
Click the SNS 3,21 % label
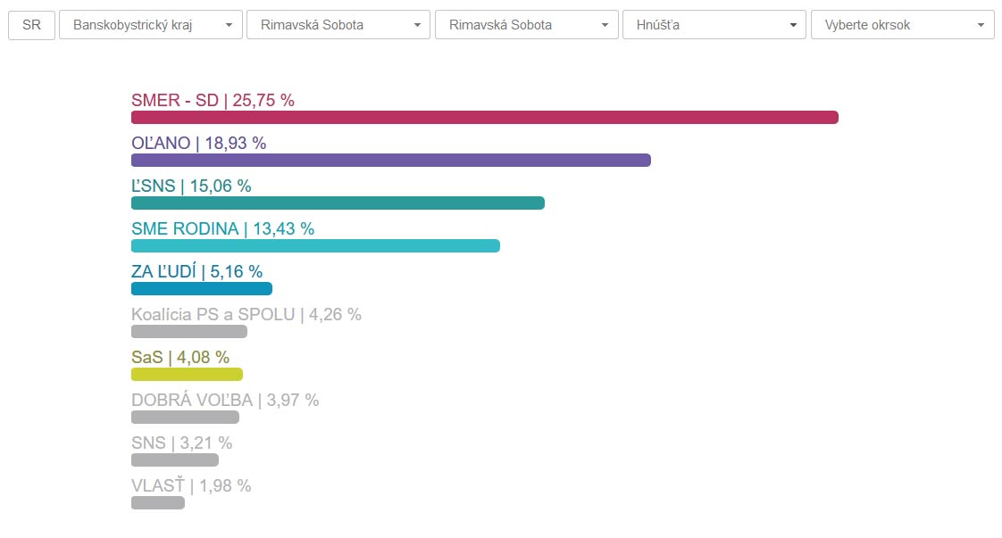(181, 443)
